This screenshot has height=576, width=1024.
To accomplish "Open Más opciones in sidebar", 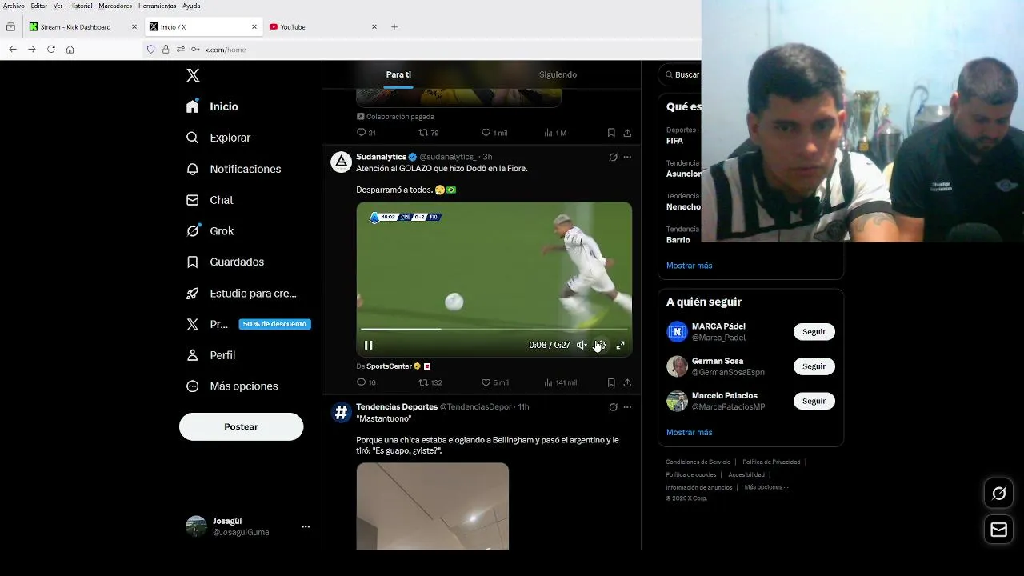I will (x=232, y=386).
